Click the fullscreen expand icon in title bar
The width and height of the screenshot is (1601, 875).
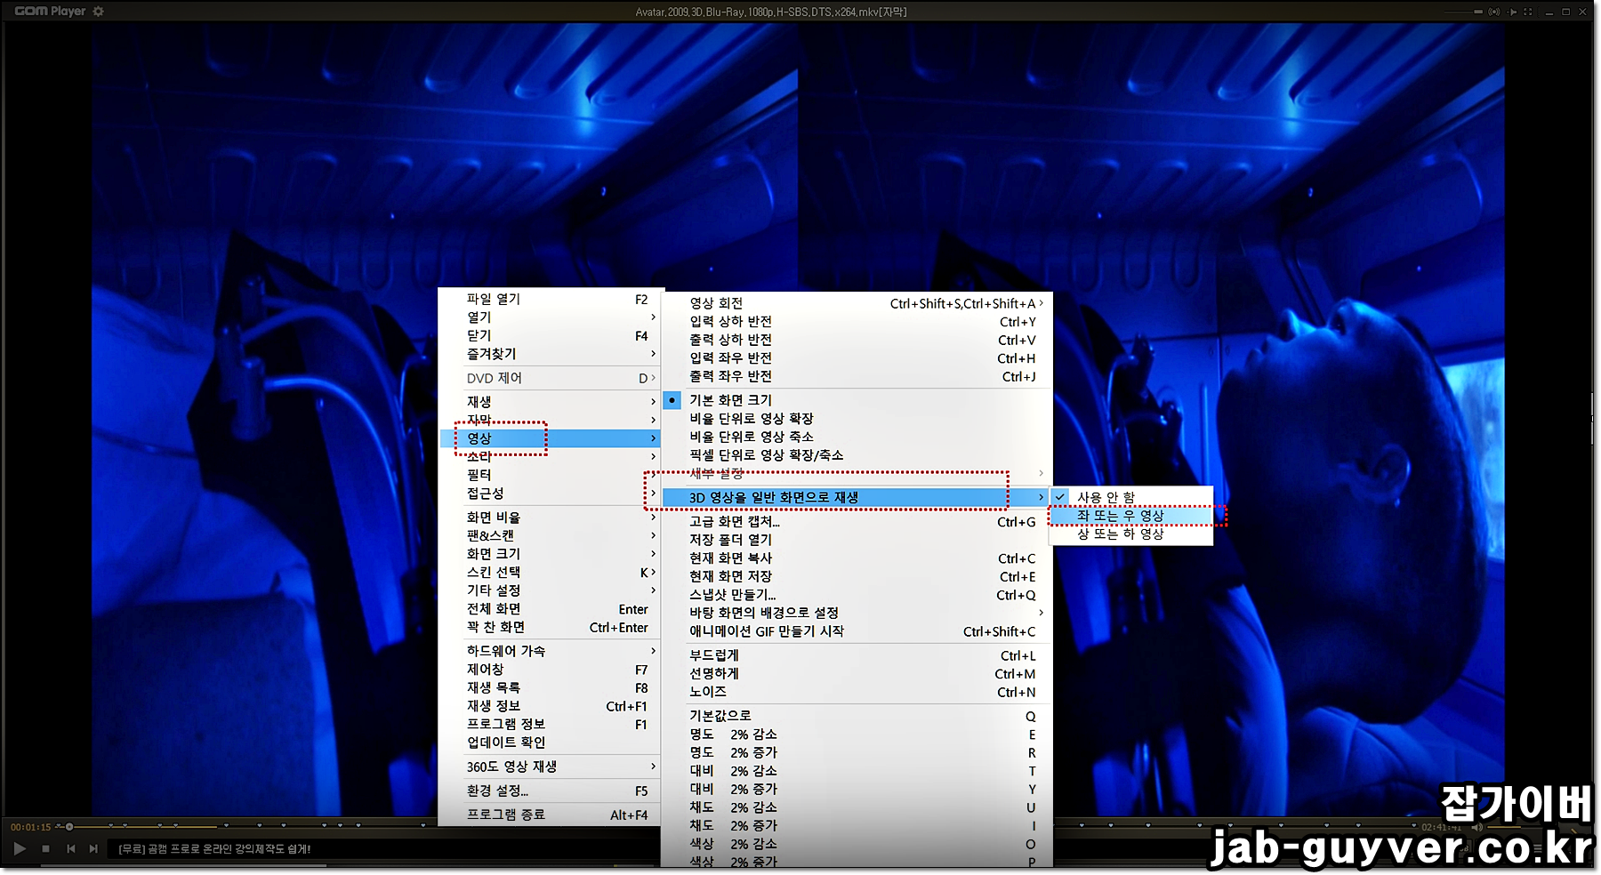[x=1528, y=12]
